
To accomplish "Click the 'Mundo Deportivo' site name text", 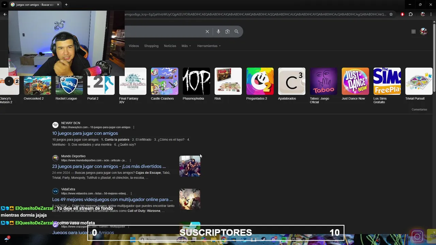I will coord(73,156).
